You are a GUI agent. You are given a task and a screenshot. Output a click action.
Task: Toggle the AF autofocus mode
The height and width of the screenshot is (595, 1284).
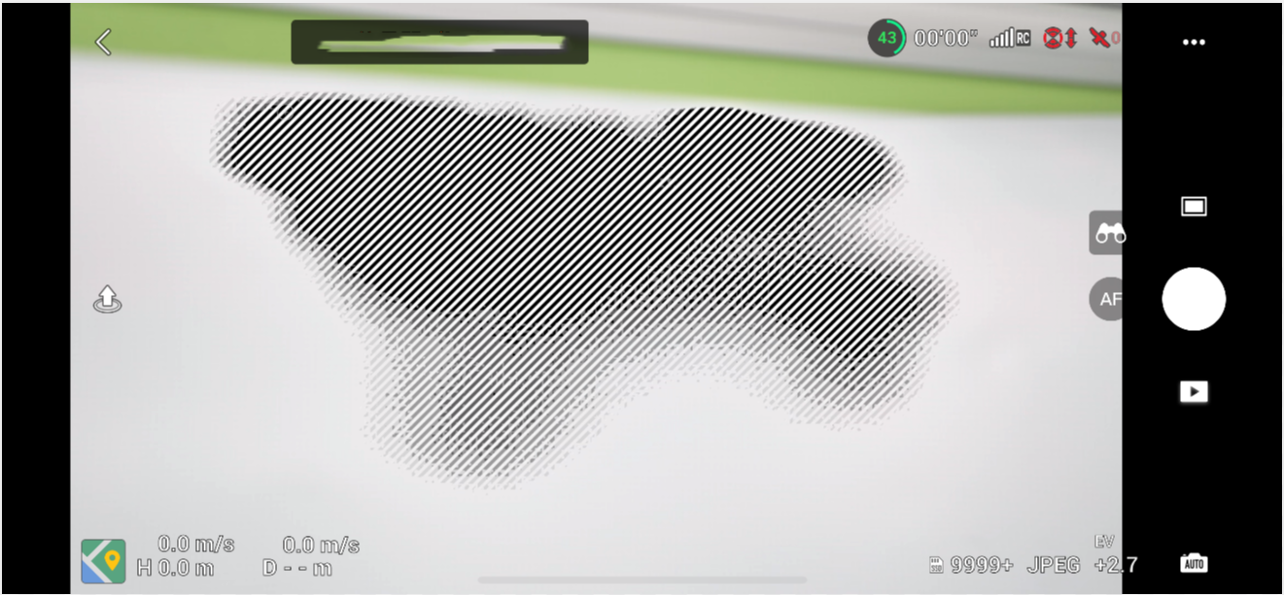point(1110,299)
